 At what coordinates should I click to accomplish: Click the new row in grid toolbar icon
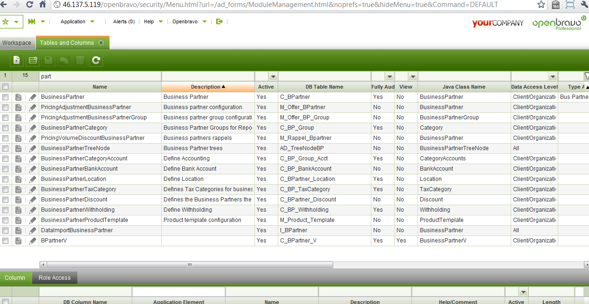[33, 60]
